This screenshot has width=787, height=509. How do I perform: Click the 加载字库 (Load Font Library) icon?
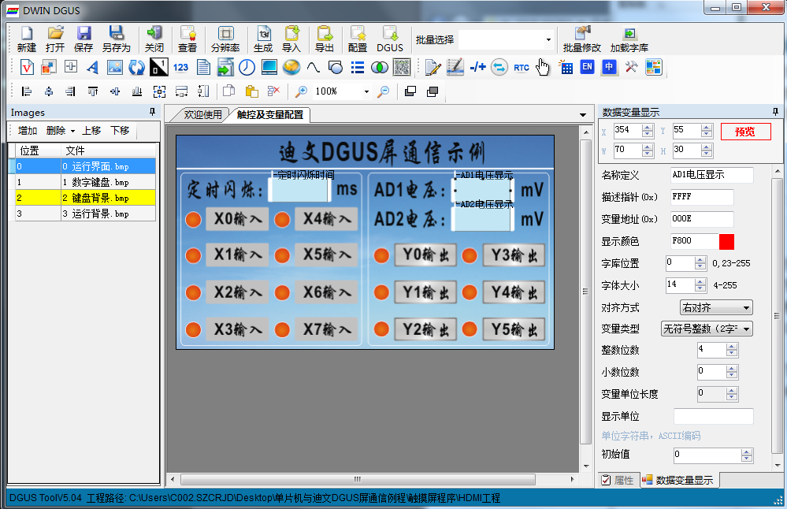coord(629,39)
